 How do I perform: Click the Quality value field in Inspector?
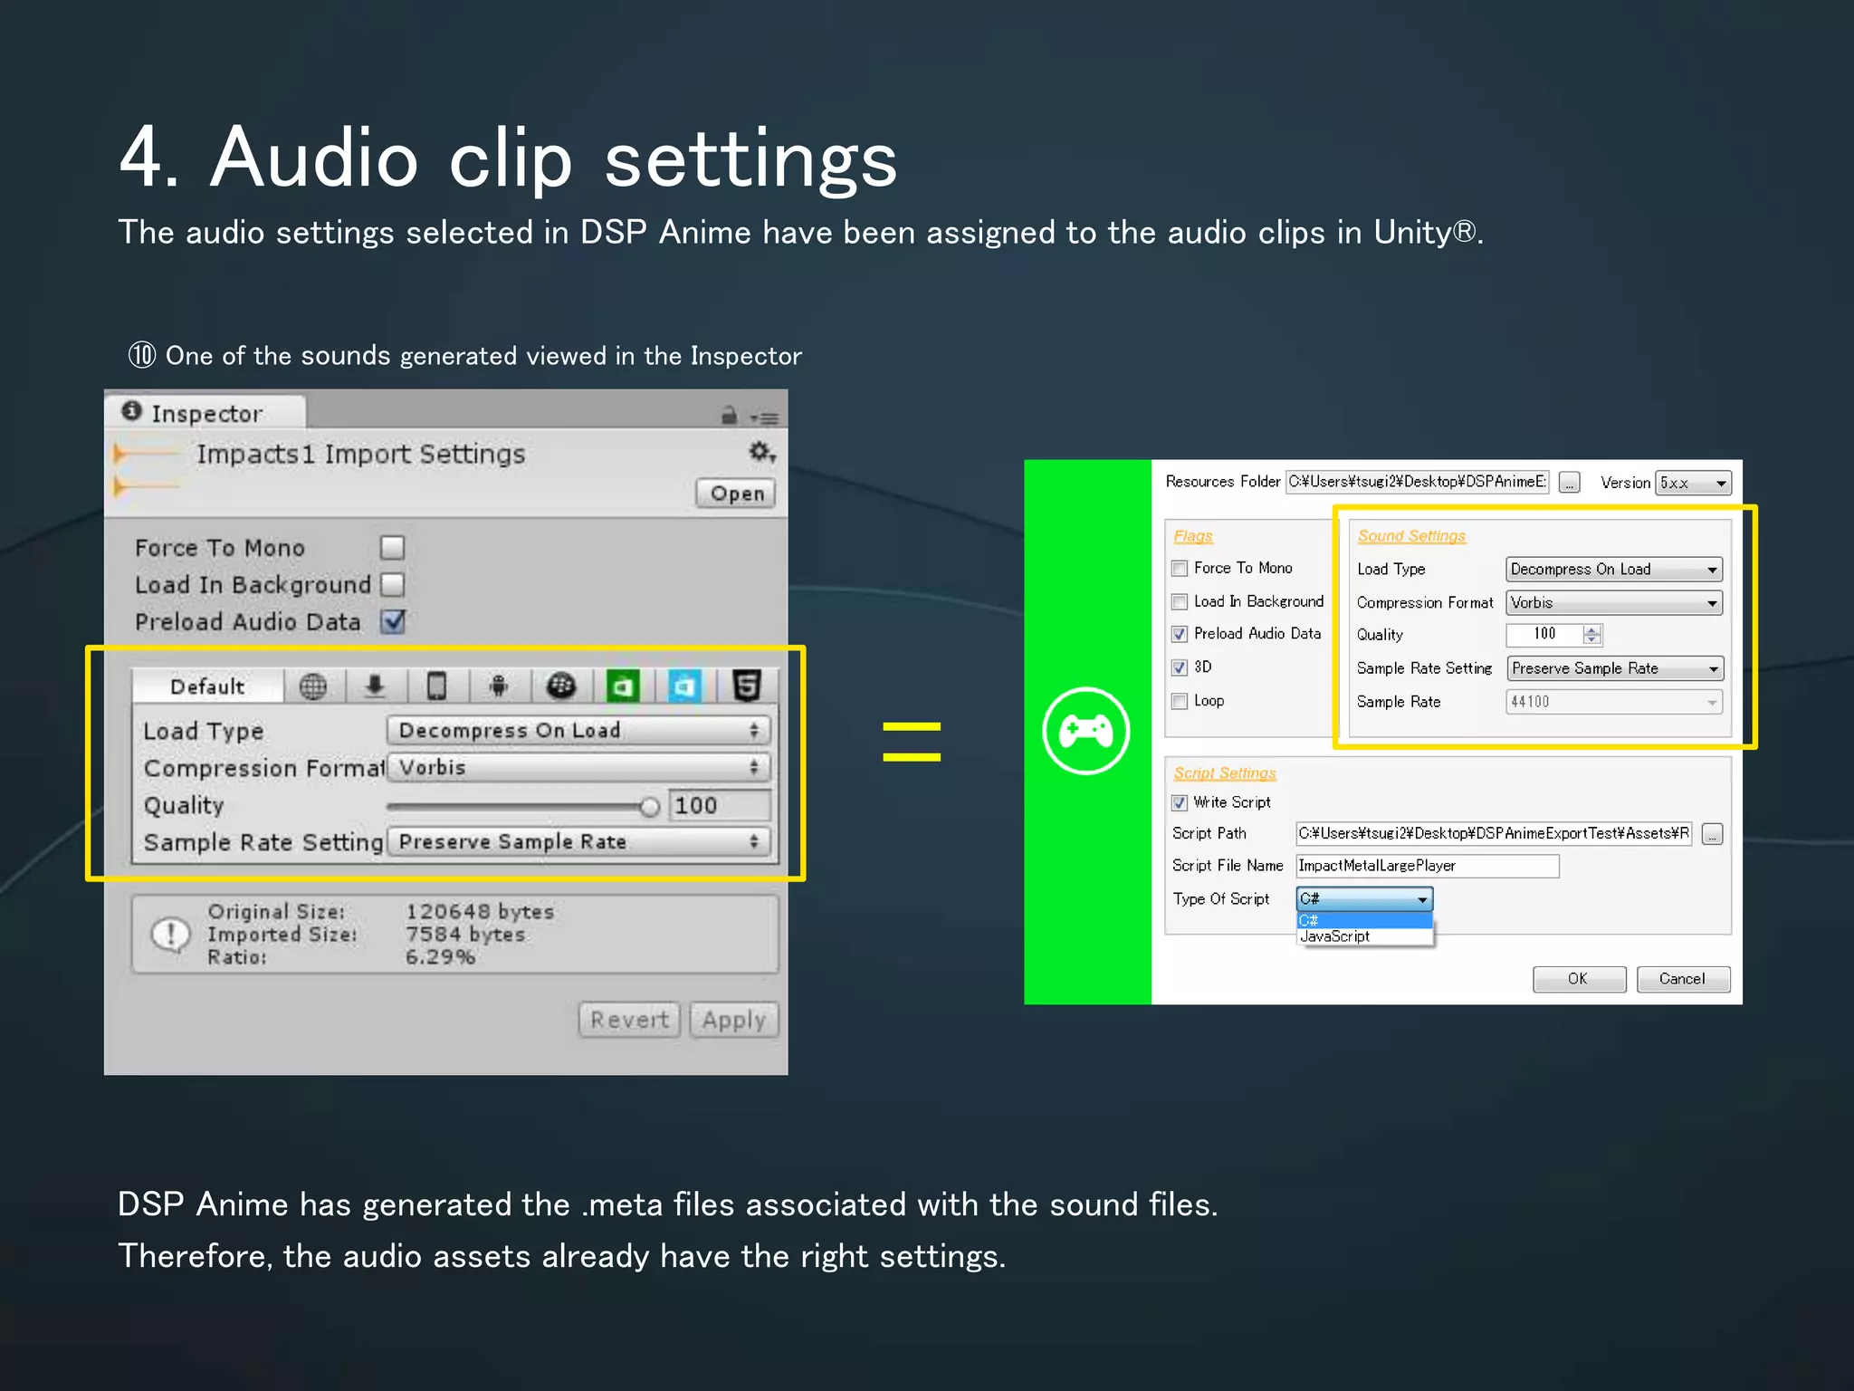coord(720,806)
